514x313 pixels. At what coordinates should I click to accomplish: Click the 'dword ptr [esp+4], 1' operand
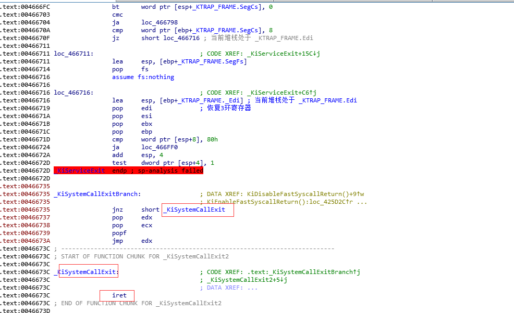(x=178, y=163)
